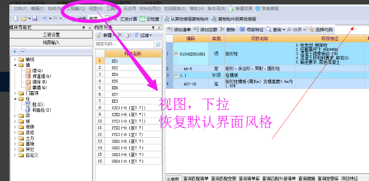Expand the 基础 tree folder
Image resolution: width=369 pixels, height=181 pixels.
[x=15, y=144]
